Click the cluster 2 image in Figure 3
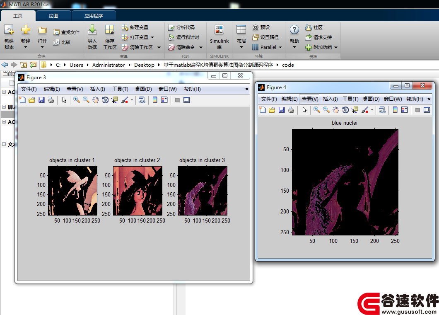Screen dimensions: 439x315 click(x=138, y=191)
